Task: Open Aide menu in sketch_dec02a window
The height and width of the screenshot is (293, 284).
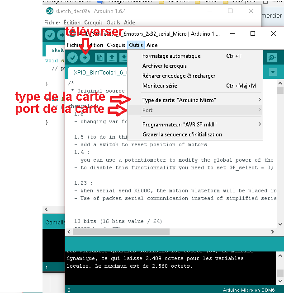Action: tap(129, 23)
